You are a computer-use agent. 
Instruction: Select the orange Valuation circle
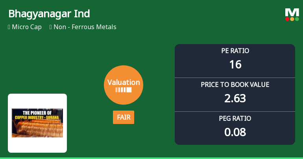[124, 85]
